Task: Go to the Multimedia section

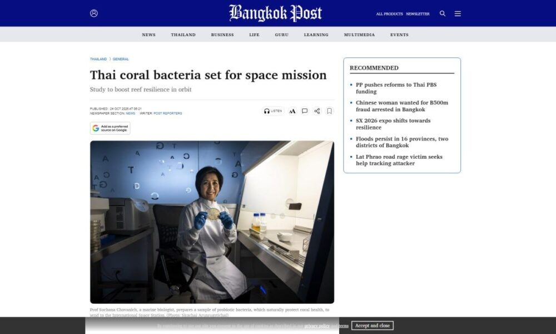Action: [359, 35]
